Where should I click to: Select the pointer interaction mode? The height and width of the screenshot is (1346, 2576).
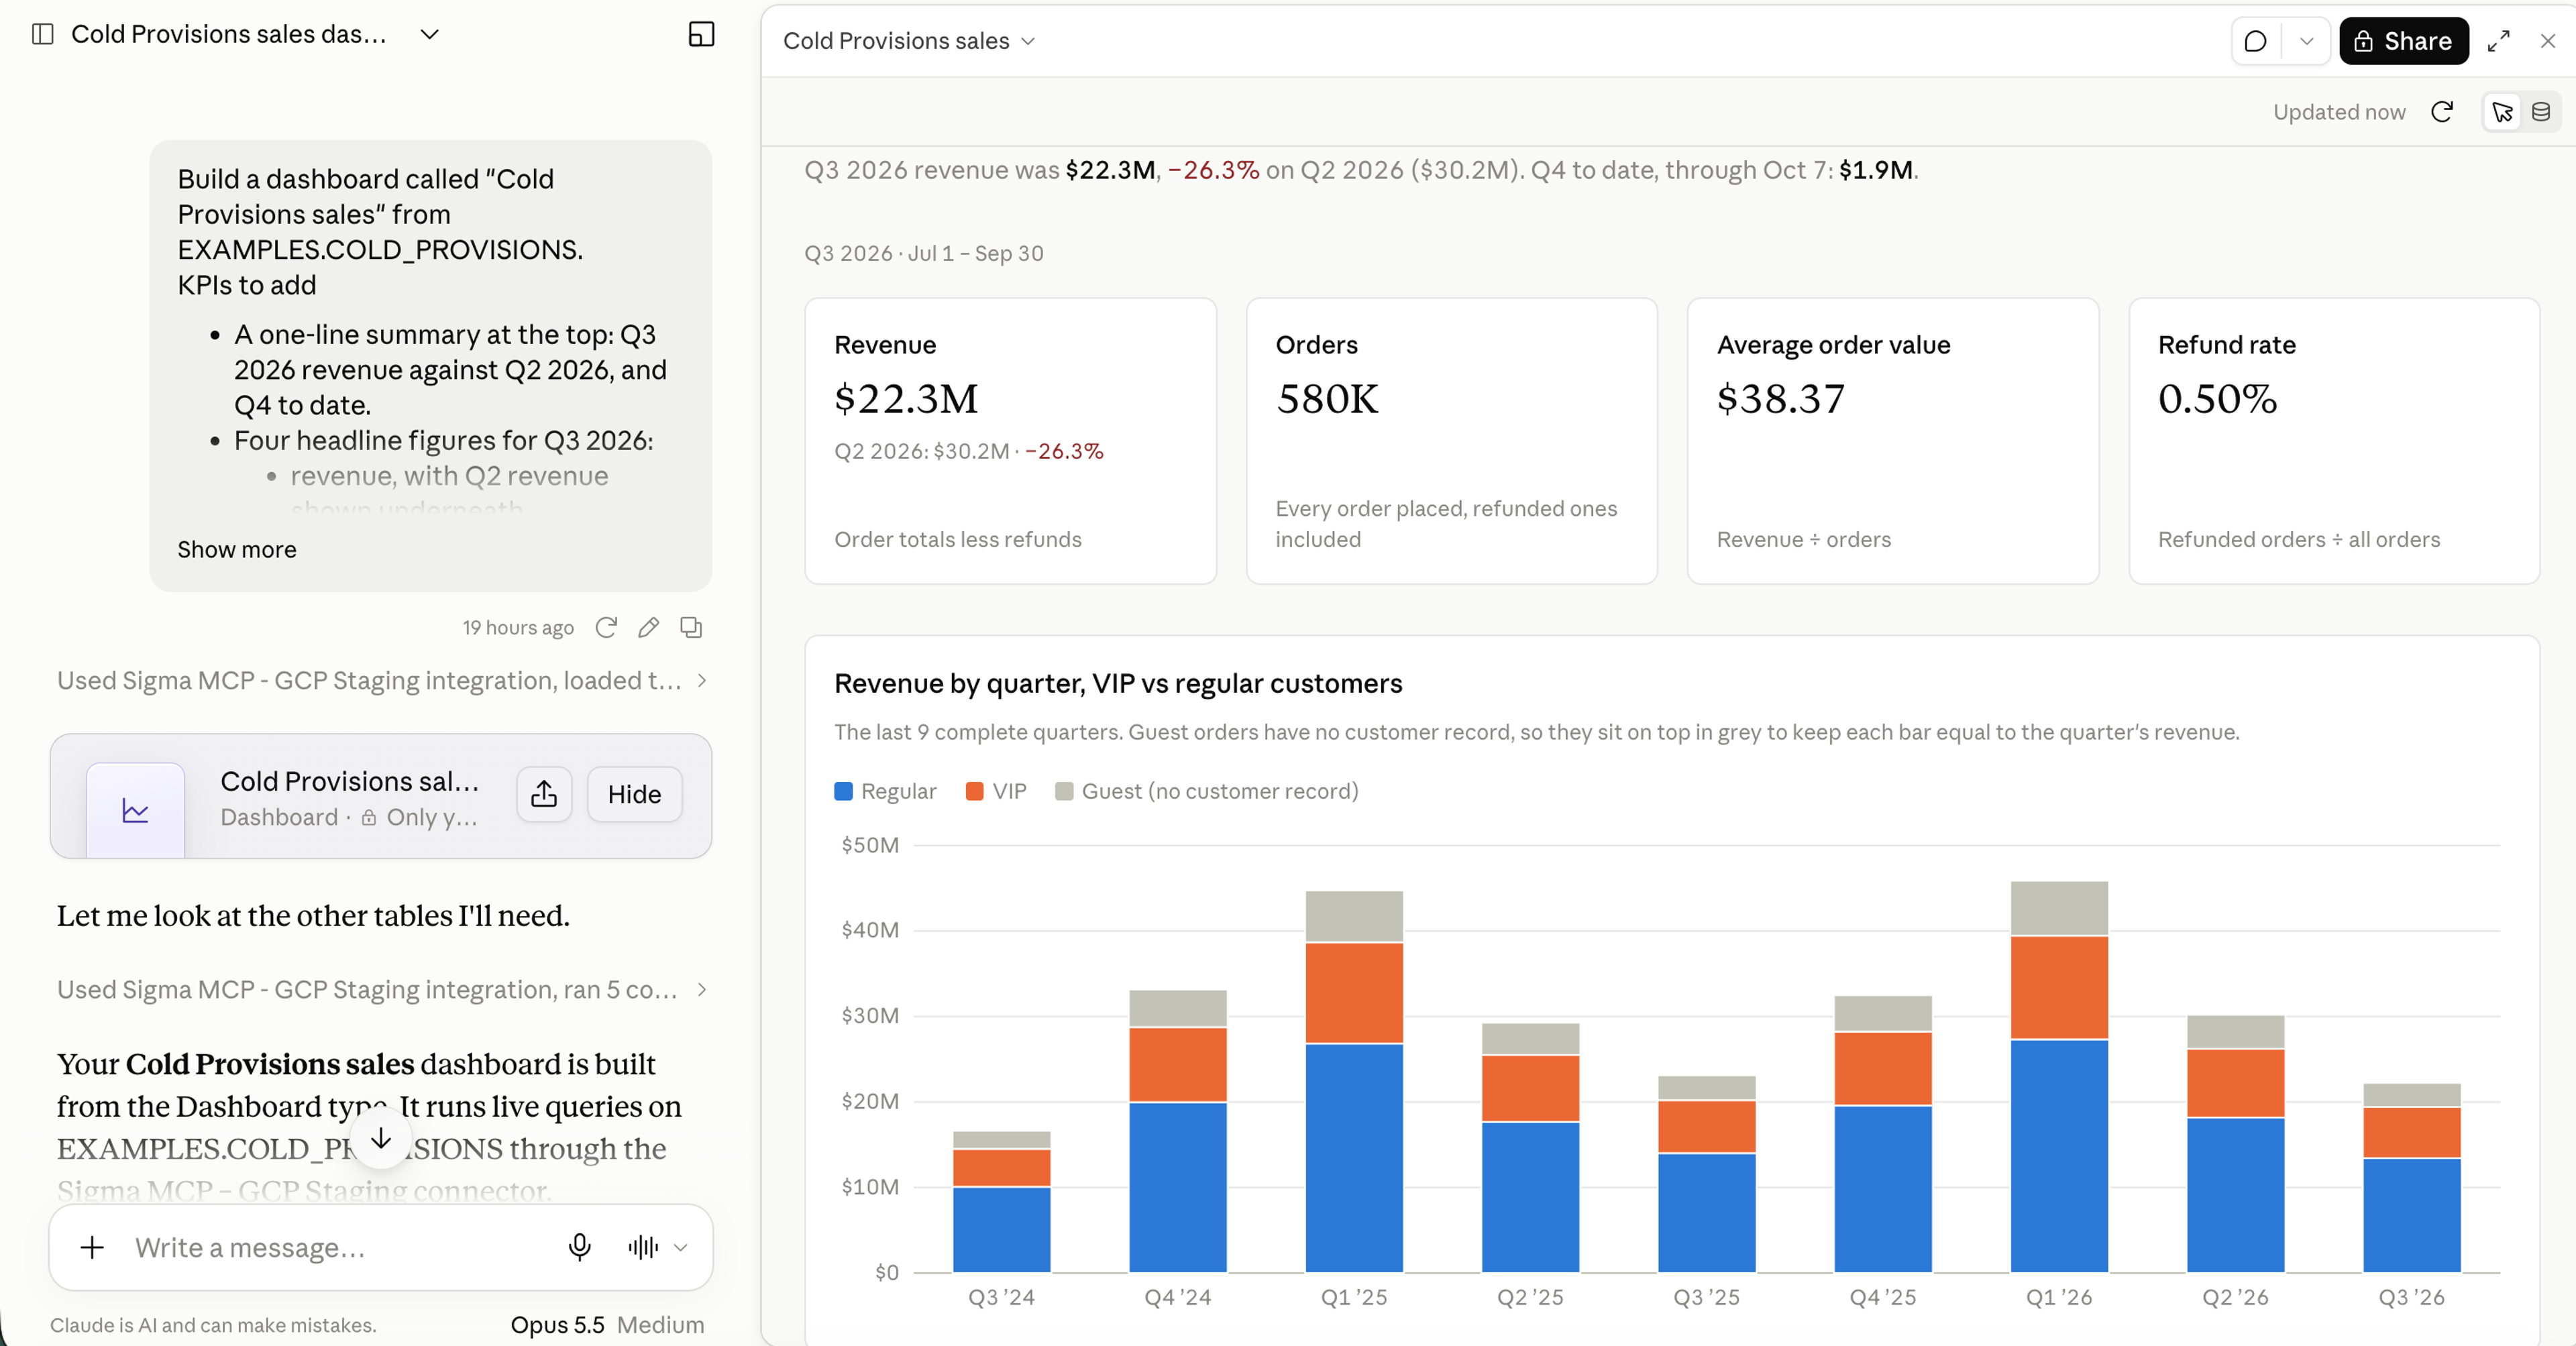[x=2503, y=112]
